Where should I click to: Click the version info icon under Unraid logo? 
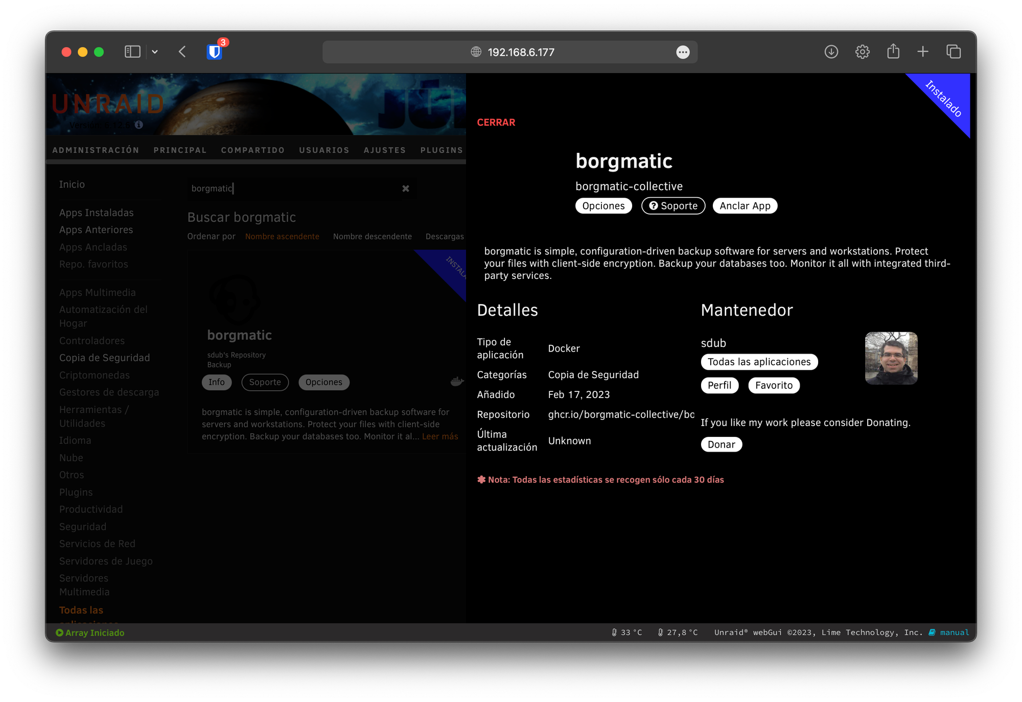tap(138, 125)
